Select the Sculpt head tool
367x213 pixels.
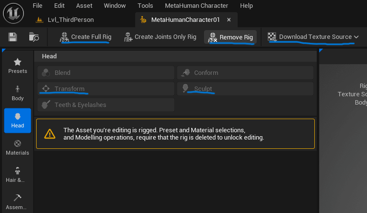click(245, 89)
